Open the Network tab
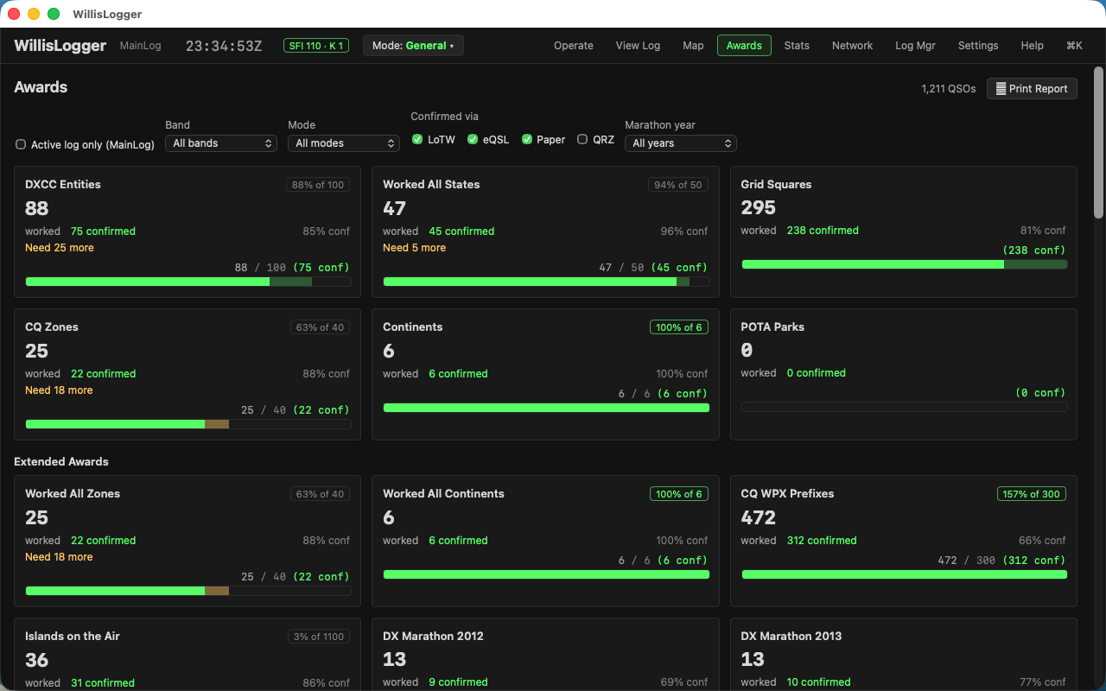Image resolution: width=1106 pixels, height=691 pixels. pos(852,46)
